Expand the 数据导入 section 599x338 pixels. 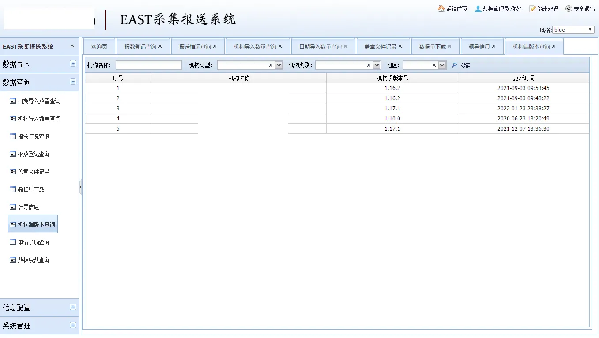[73, 64]
